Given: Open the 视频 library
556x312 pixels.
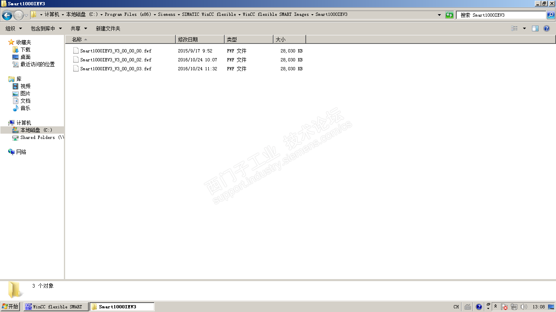Looking at the screenshot, I should pos(25,86).
